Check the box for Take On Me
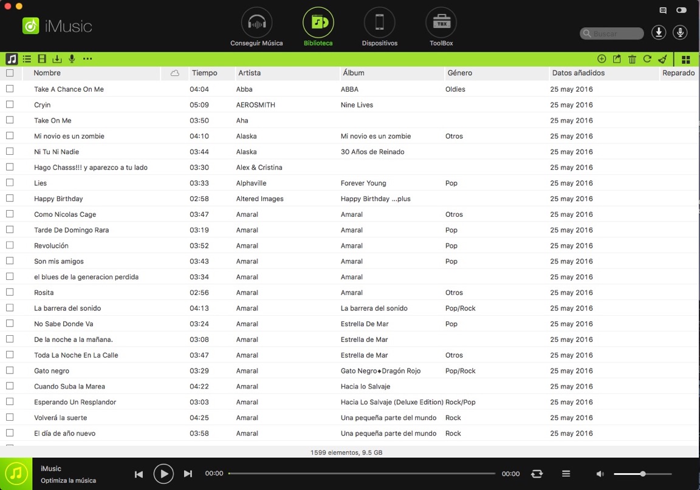This screenshot has width=700, height=490. coord(10,120)
